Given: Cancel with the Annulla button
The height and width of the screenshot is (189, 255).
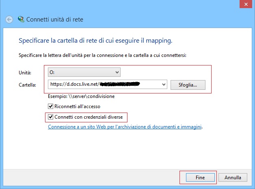Looking at the screenshot, I should (x=233, y=177).
